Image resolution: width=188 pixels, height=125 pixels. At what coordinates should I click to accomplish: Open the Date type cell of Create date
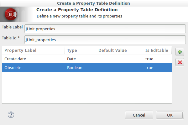coord(71,59)
